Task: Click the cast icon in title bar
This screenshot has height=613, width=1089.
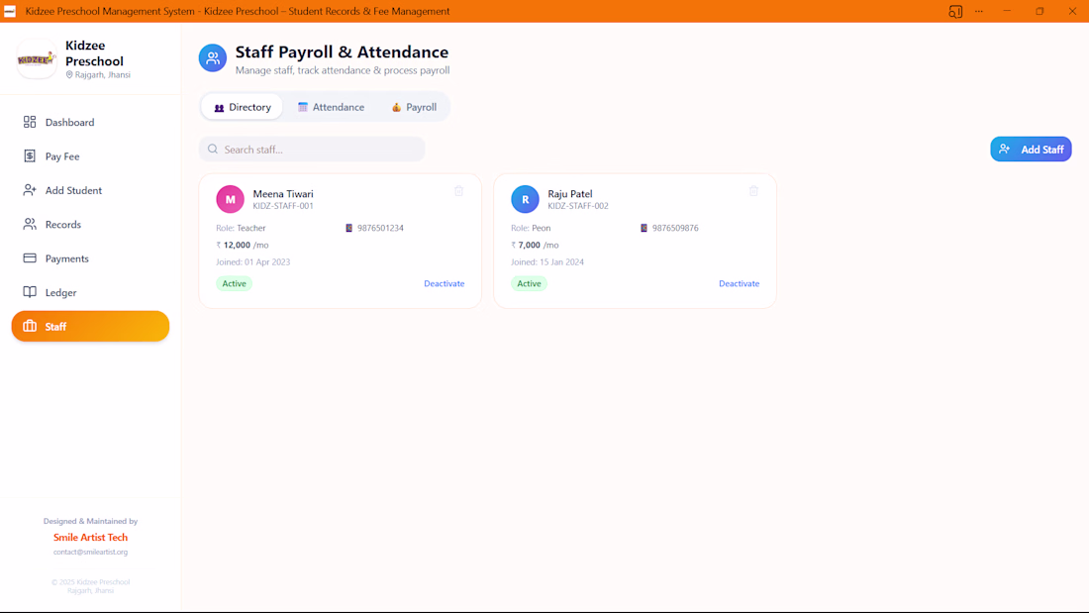Action: [x=955, y=11]
